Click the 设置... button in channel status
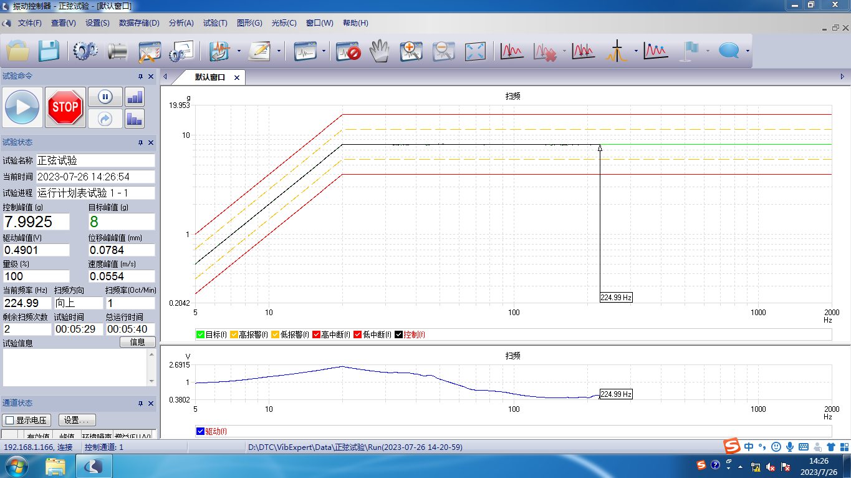Viewport: 851px width, 478px height. pyautogui.click(x=77, y=420)
